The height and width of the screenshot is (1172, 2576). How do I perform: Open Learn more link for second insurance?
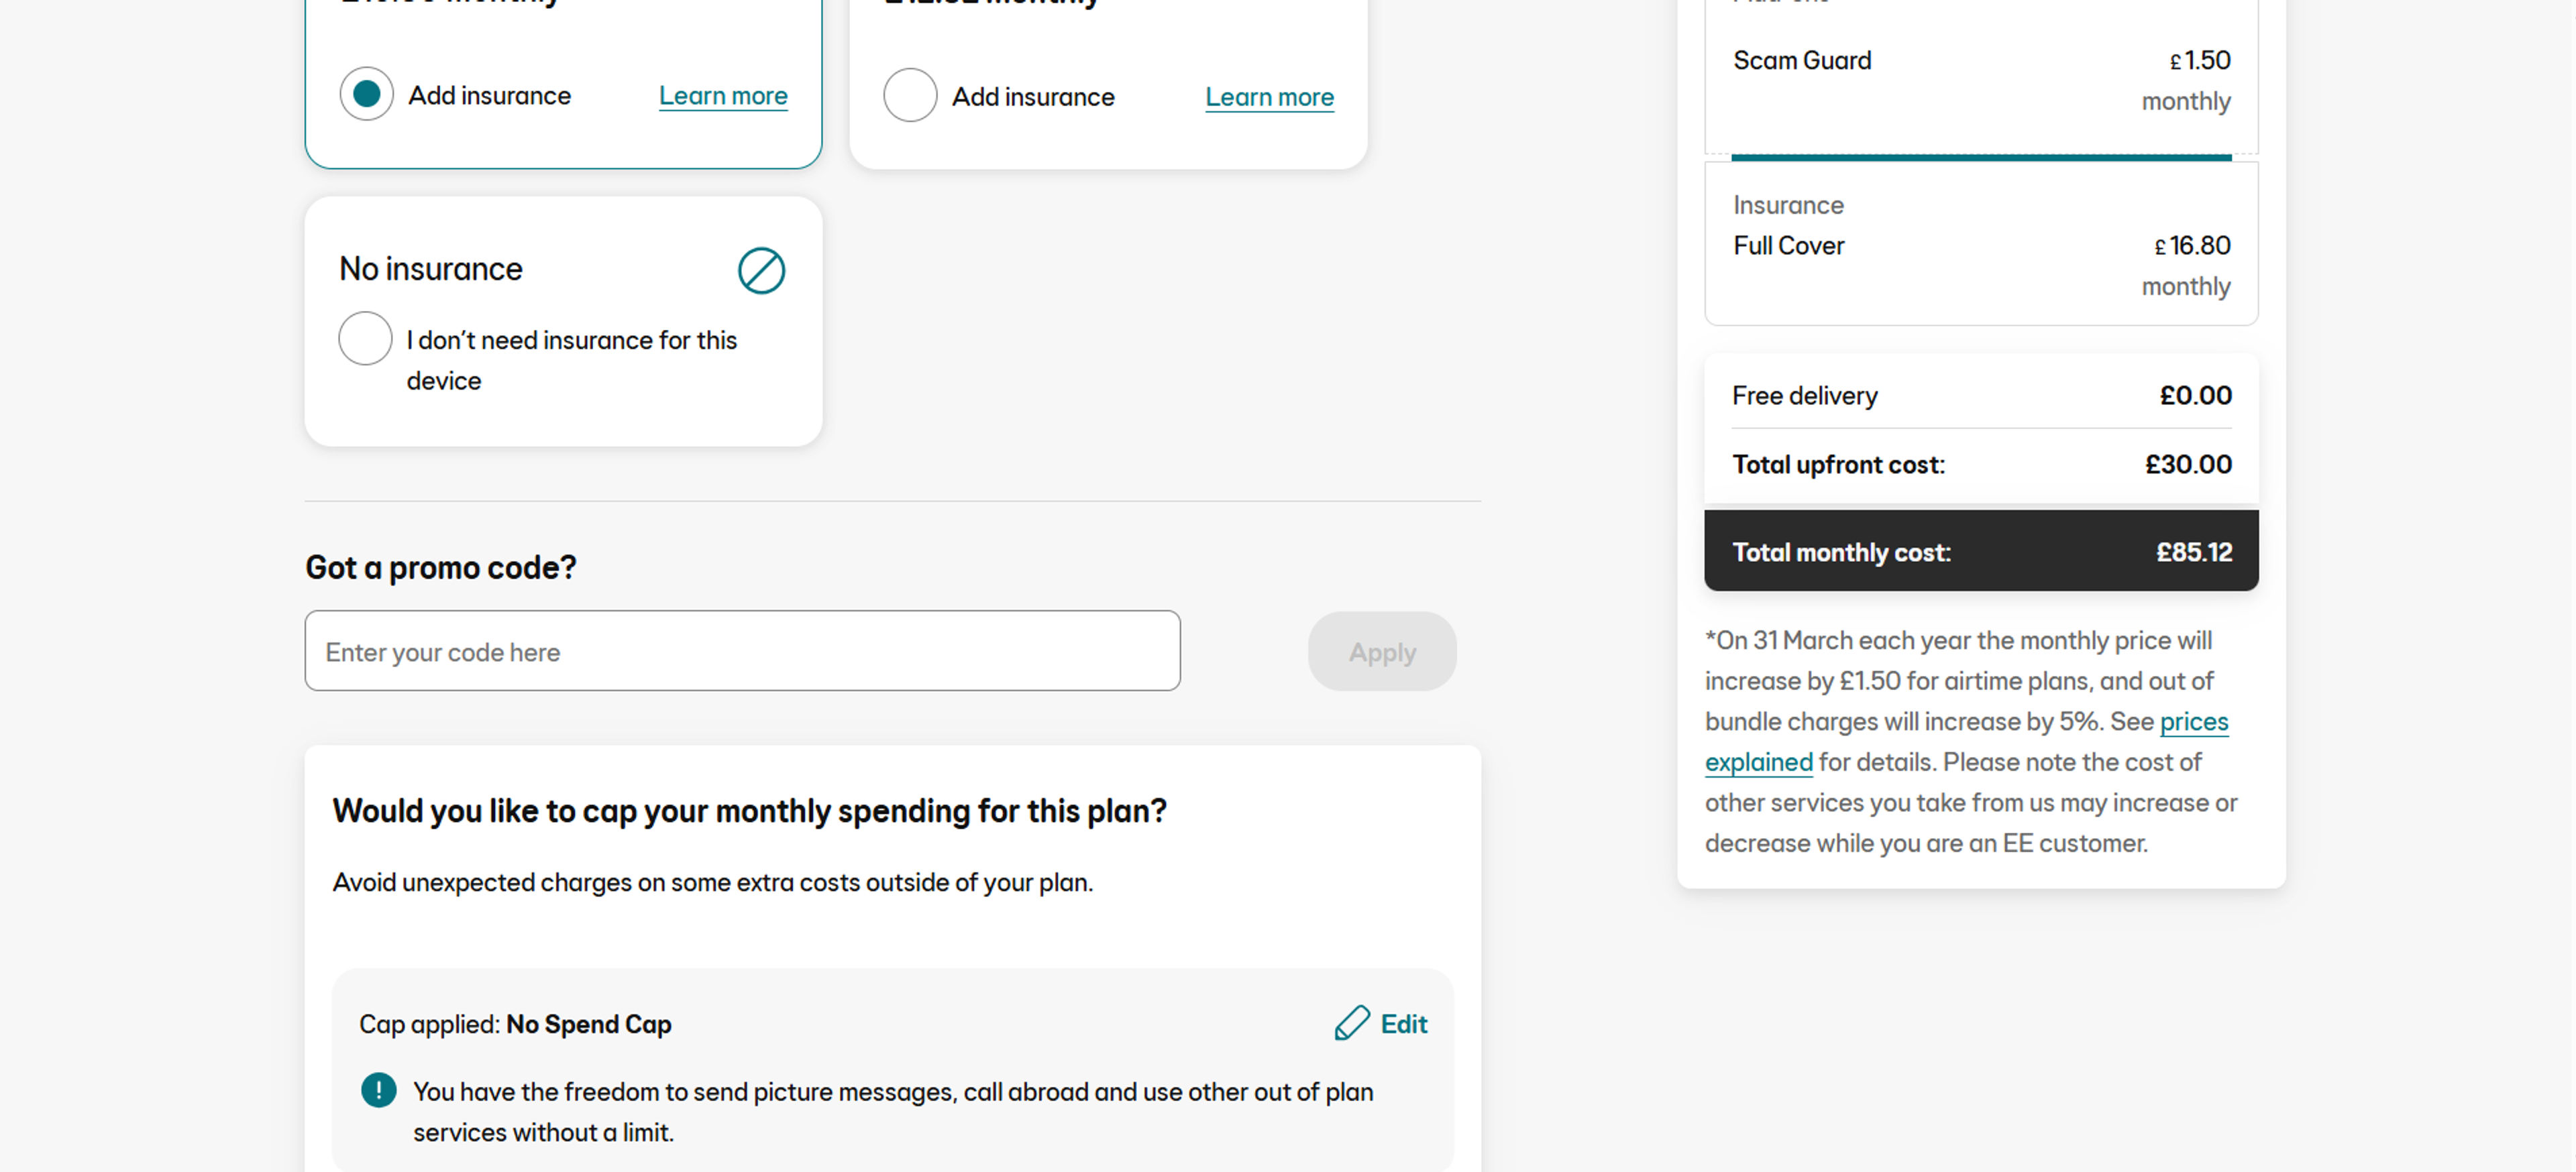pyautogui.click(x=1269, y=97)
